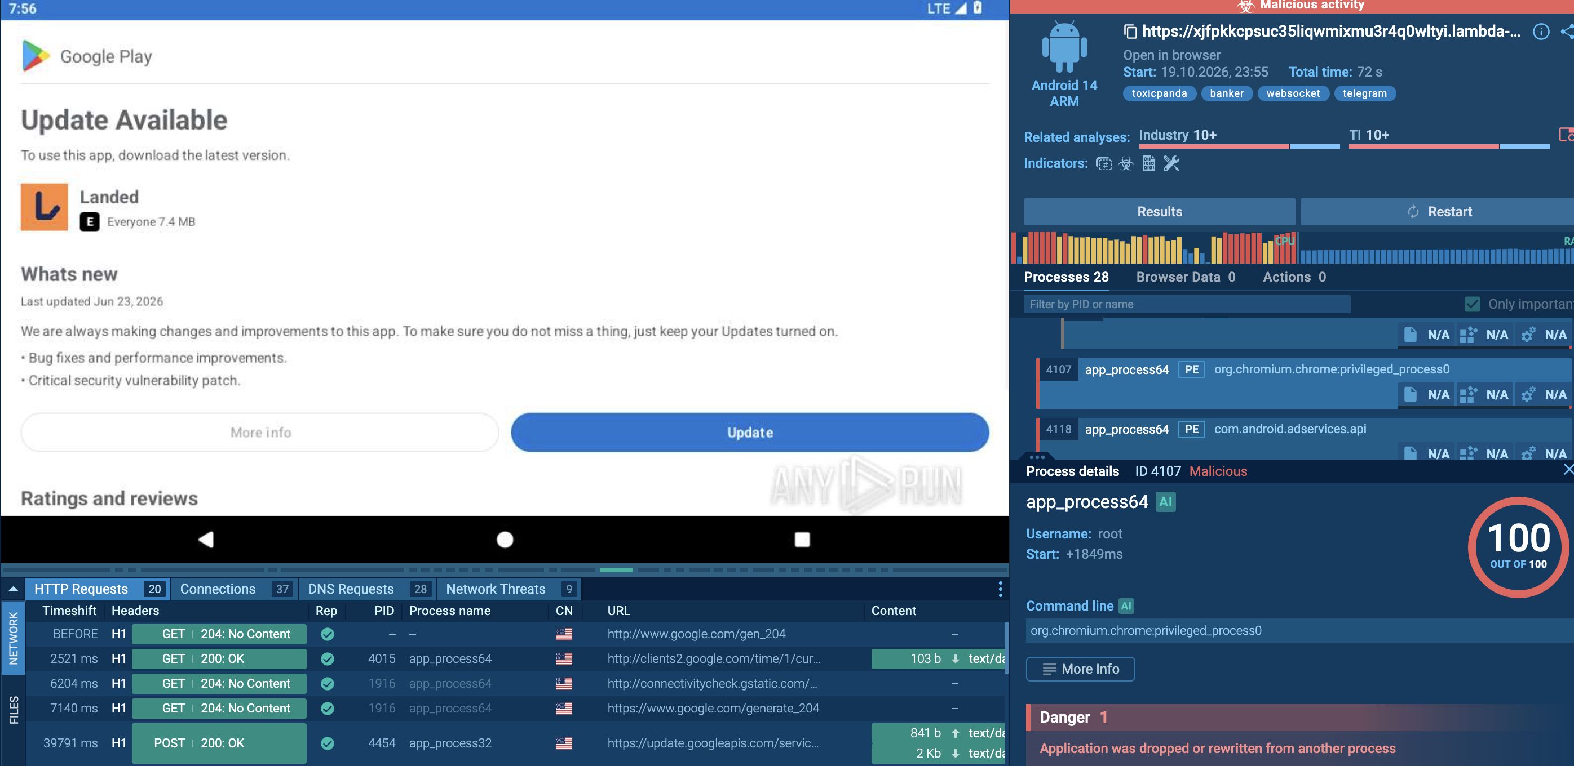This screenshot has width=1574, height=766.
Task: Switch to the HTTP Requests tab
Action: [98, 589]
